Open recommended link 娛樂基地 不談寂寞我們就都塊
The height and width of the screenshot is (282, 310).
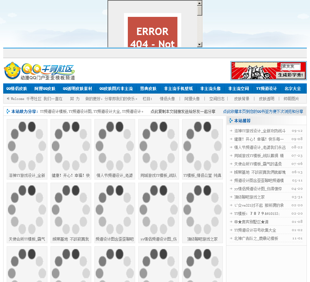click(260, 172)
